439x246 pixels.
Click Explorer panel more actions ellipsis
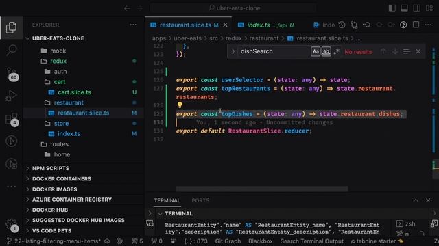(133, 25)
